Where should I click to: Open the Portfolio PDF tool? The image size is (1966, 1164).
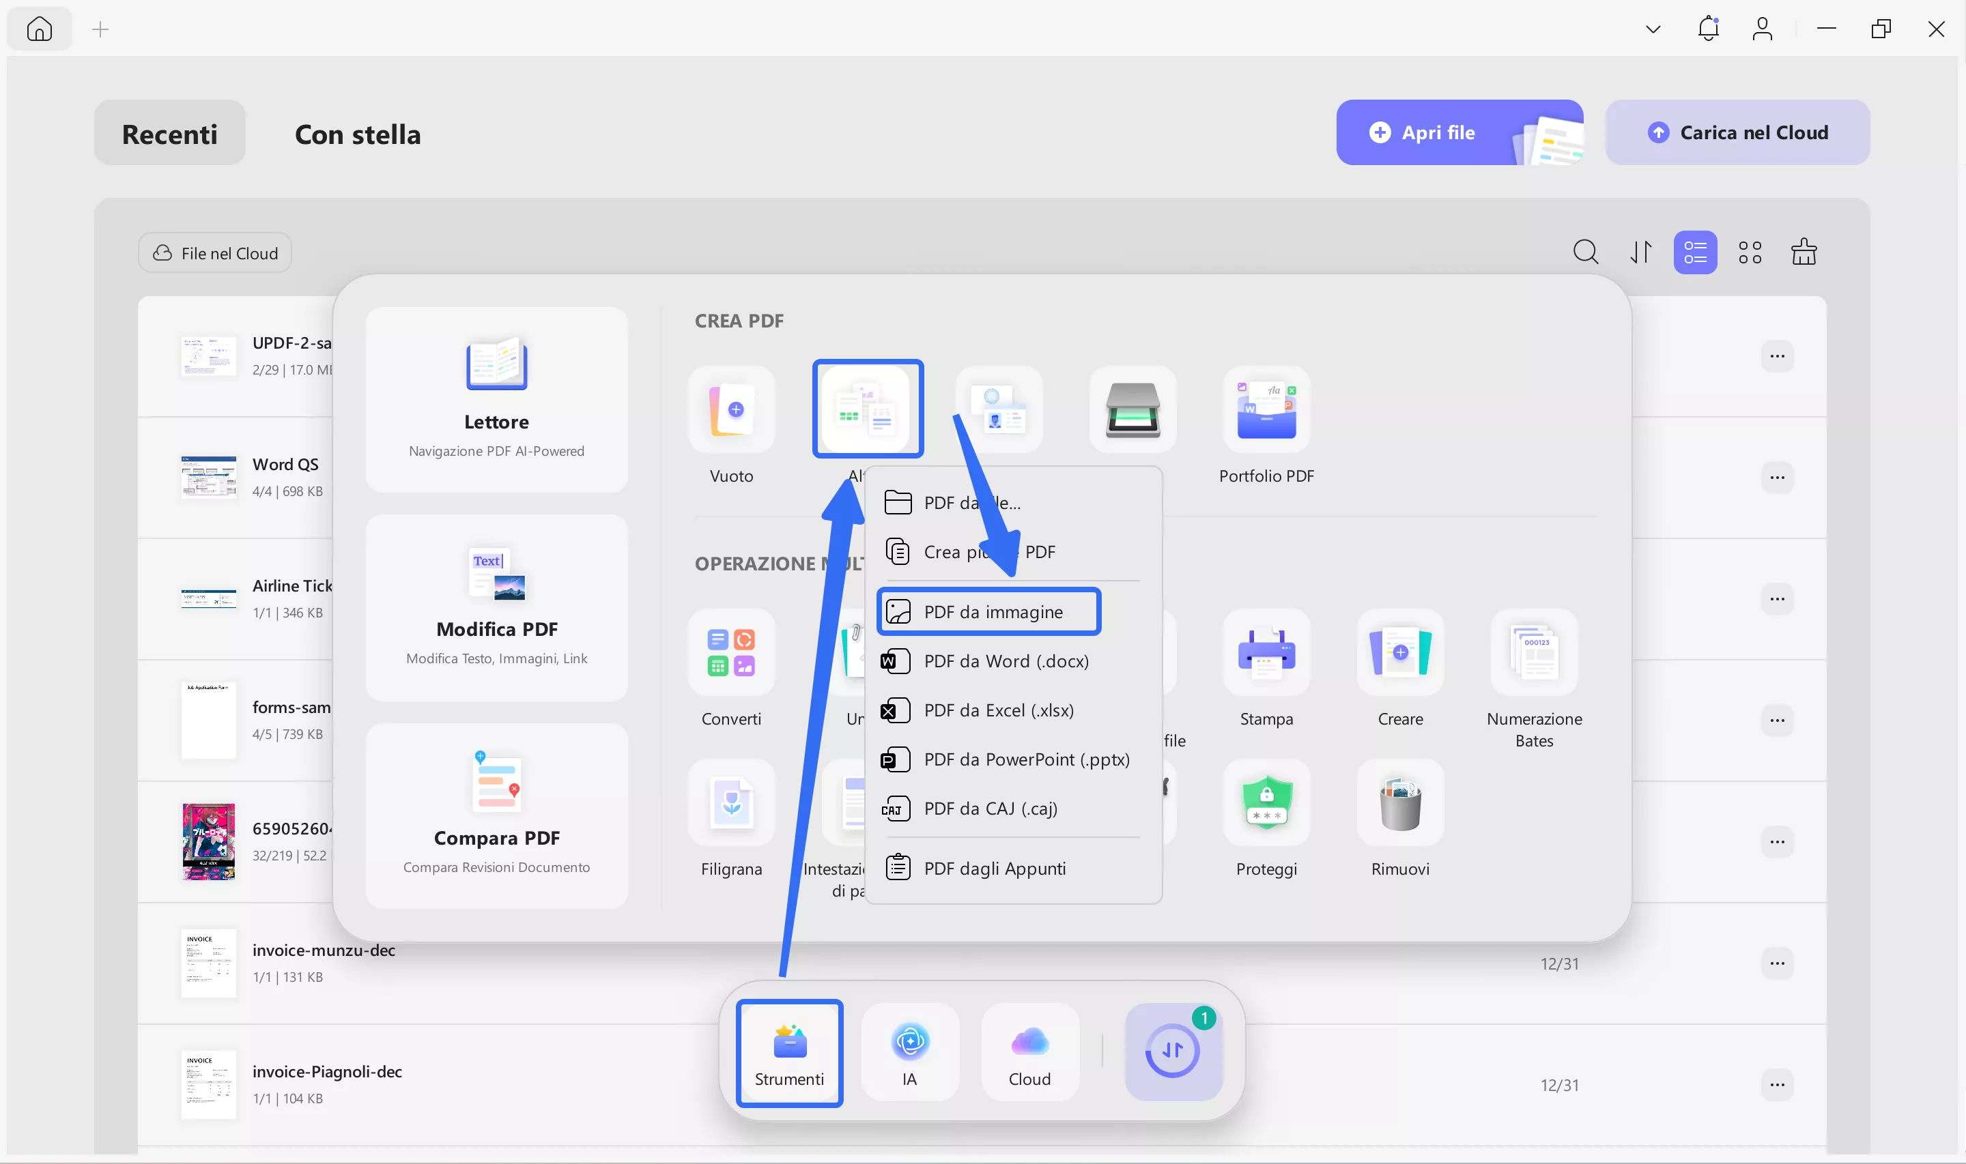click(x=1266, y=409)
